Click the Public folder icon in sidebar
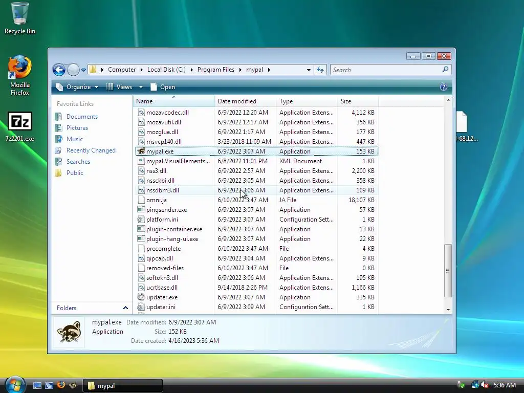 58,173
